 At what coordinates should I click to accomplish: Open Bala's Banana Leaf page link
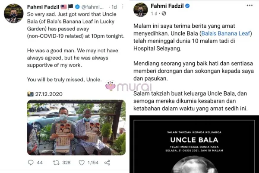(x=226, y=33)
